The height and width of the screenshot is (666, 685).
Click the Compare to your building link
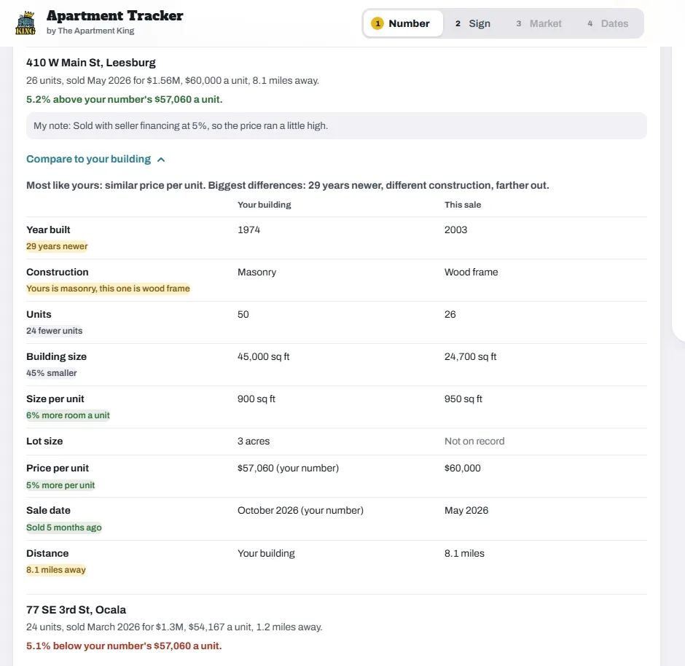(88, 159)
